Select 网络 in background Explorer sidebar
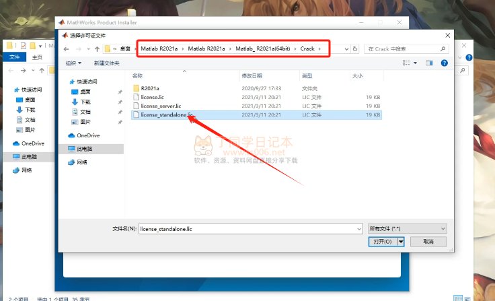495x301 pixels. 22,170
